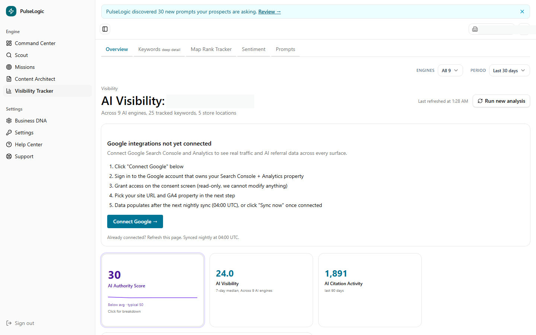Dismiss the new prompts banner
536x335 pixels.
point(522,12)
